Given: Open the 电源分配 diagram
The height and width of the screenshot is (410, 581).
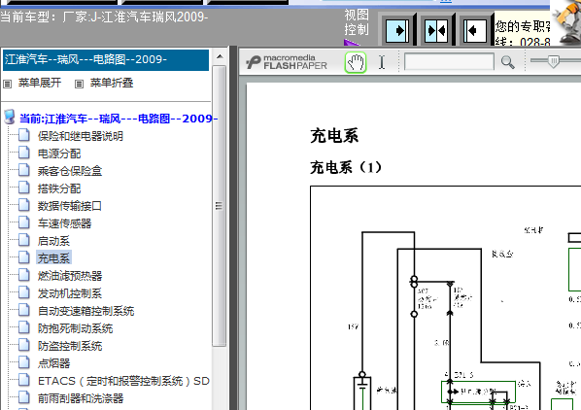Looking at the screenshot, I should pyautogui.click(x=59, y=154).
